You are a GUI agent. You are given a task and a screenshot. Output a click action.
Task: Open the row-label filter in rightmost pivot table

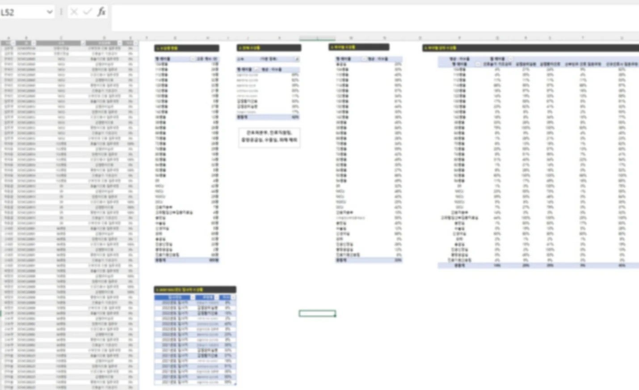(x=478, y=64)
